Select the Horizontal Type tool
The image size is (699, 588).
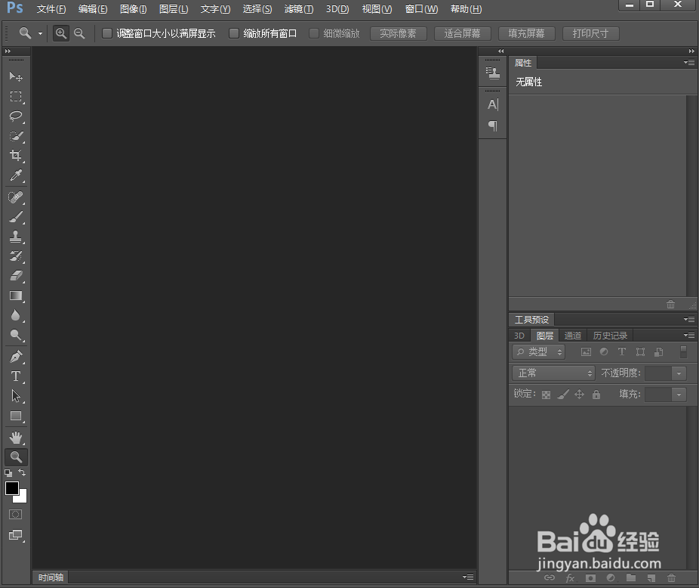tap(16, 376)
